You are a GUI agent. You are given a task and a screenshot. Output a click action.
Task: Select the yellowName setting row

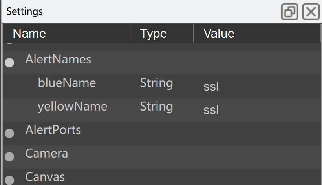[162, 110]
